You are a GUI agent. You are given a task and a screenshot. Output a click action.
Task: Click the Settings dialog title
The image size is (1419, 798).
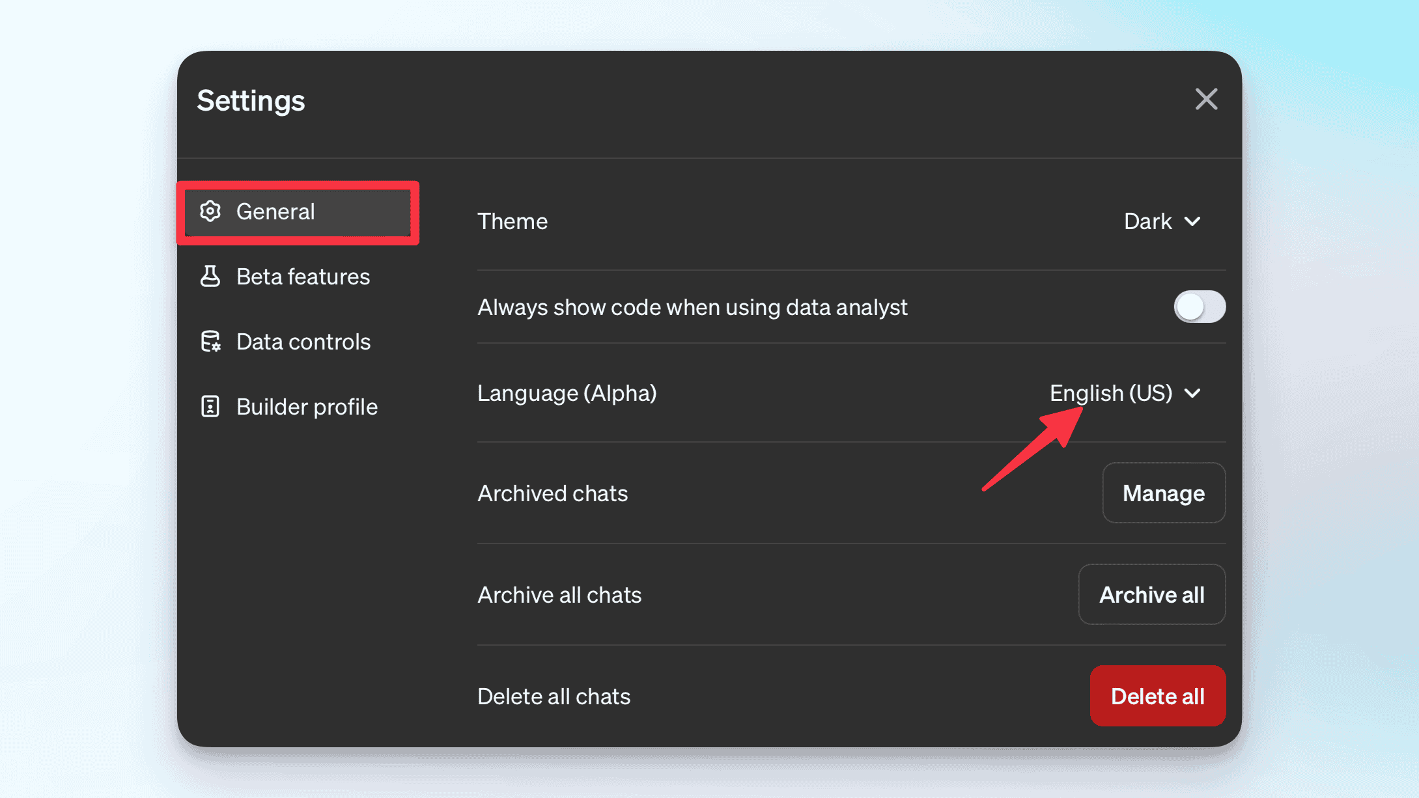[251, 101]
